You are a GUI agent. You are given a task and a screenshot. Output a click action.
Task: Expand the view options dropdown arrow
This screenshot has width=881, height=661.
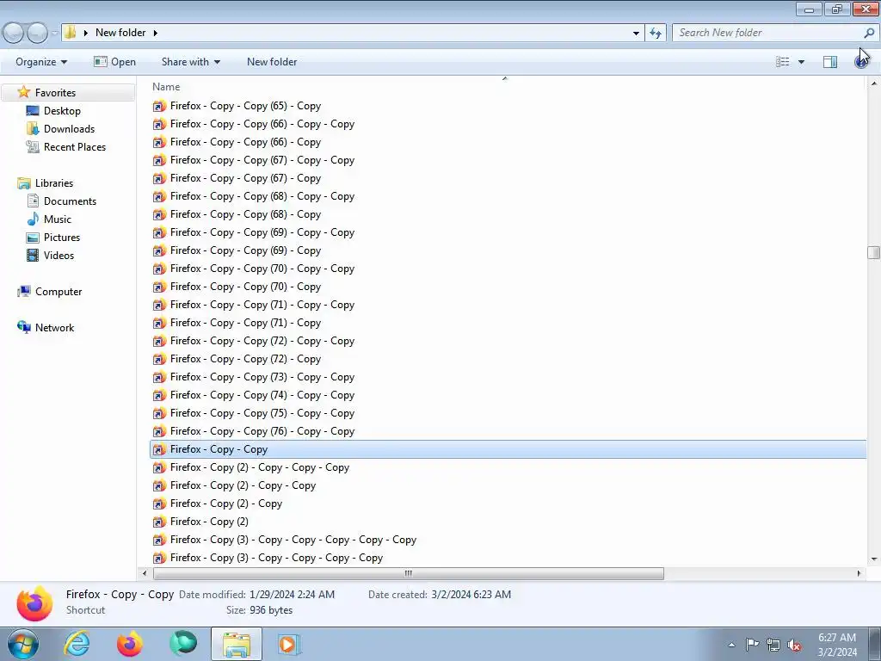click(801, 62)
